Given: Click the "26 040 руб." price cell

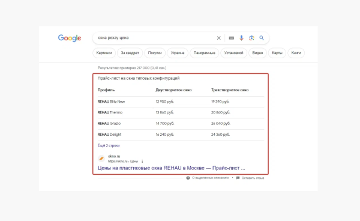Looking at the screenshot, I should click(x=221, y=123).
